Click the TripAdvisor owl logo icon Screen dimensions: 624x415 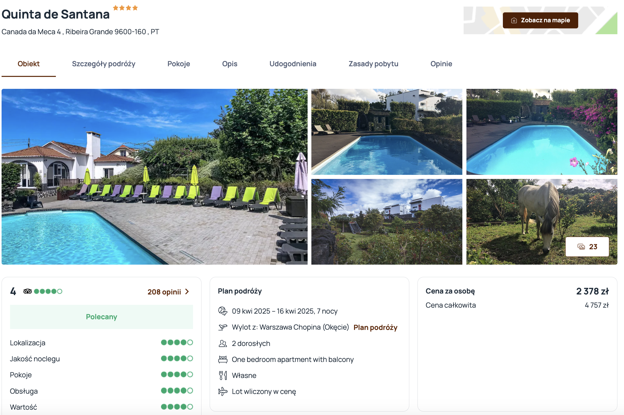click(28, 291)
